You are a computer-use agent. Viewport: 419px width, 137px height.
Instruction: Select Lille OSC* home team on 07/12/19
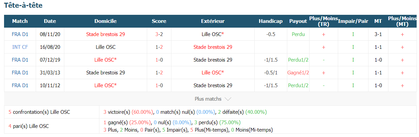[x=105, y=60]
